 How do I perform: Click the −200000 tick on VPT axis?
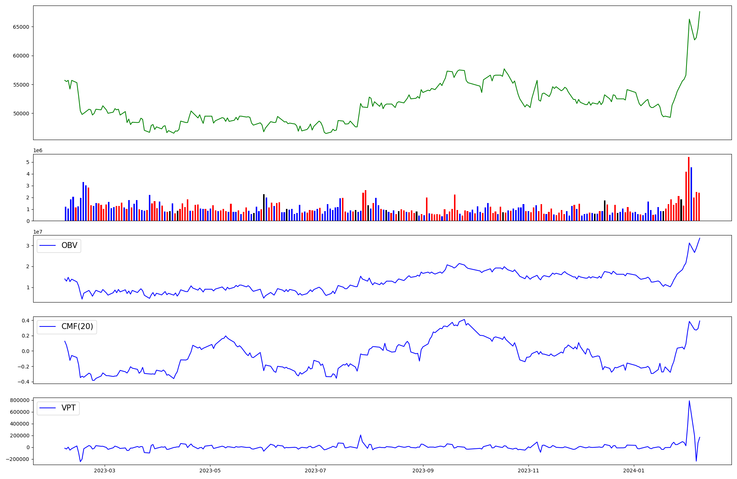(18, 459)
